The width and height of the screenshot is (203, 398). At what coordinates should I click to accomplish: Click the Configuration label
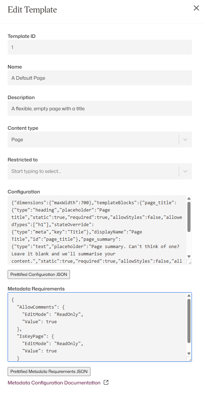point(24,192)
